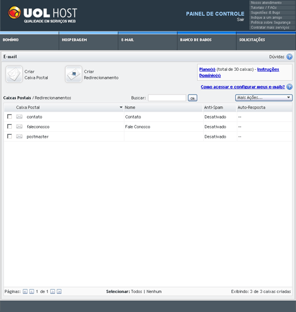This screenshot has height=312, width=296.
Task: Click the Buscar search input field
Action: pos(167,98)
